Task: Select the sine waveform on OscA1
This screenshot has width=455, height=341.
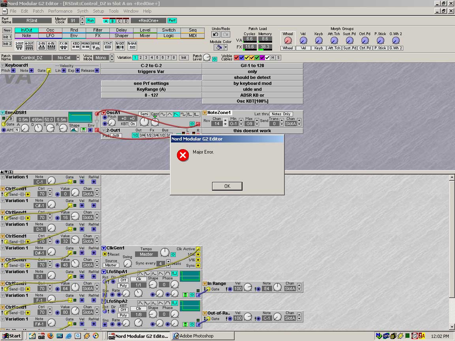Action: point(163,114)
